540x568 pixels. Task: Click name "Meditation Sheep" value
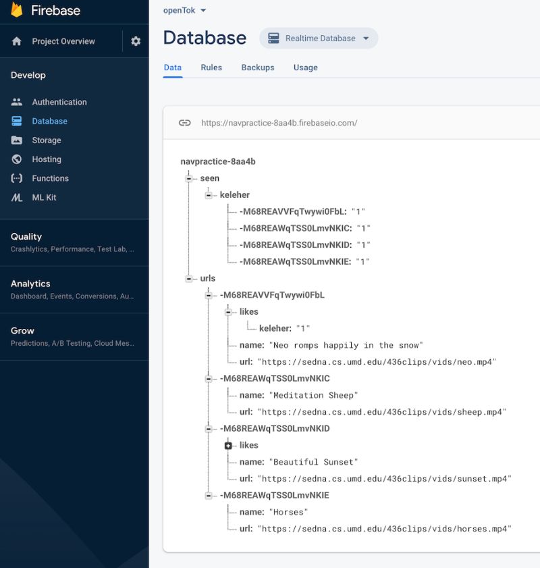click(x=313, y=395)
